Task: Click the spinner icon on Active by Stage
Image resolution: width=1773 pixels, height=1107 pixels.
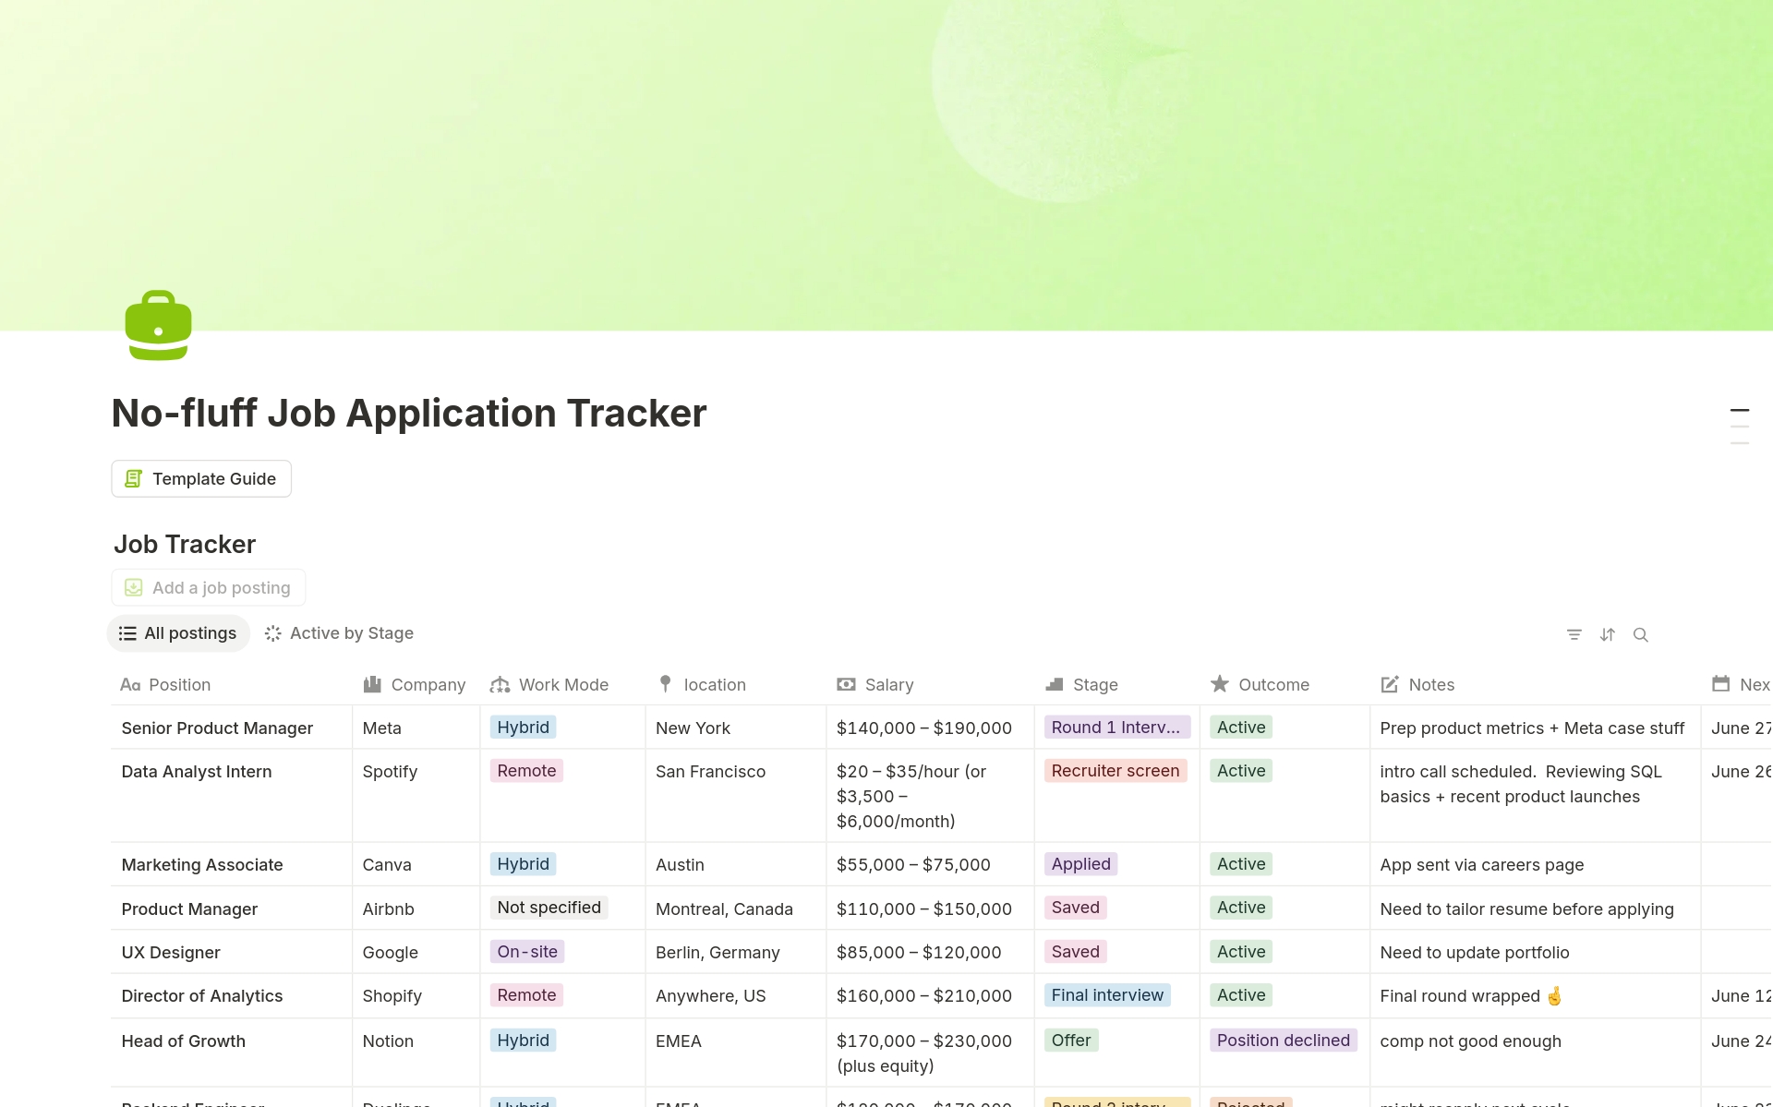Action: pos(272,633)
